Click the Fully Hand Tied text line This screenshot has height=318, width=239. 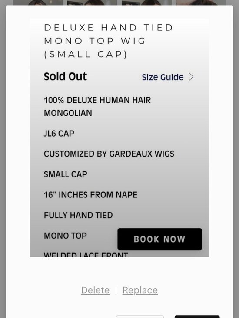click(x=78, y=215)
